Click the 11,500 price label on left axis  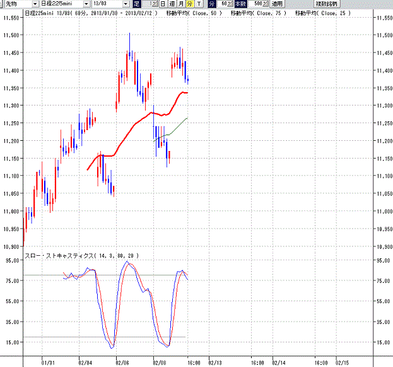coord(11,35)
